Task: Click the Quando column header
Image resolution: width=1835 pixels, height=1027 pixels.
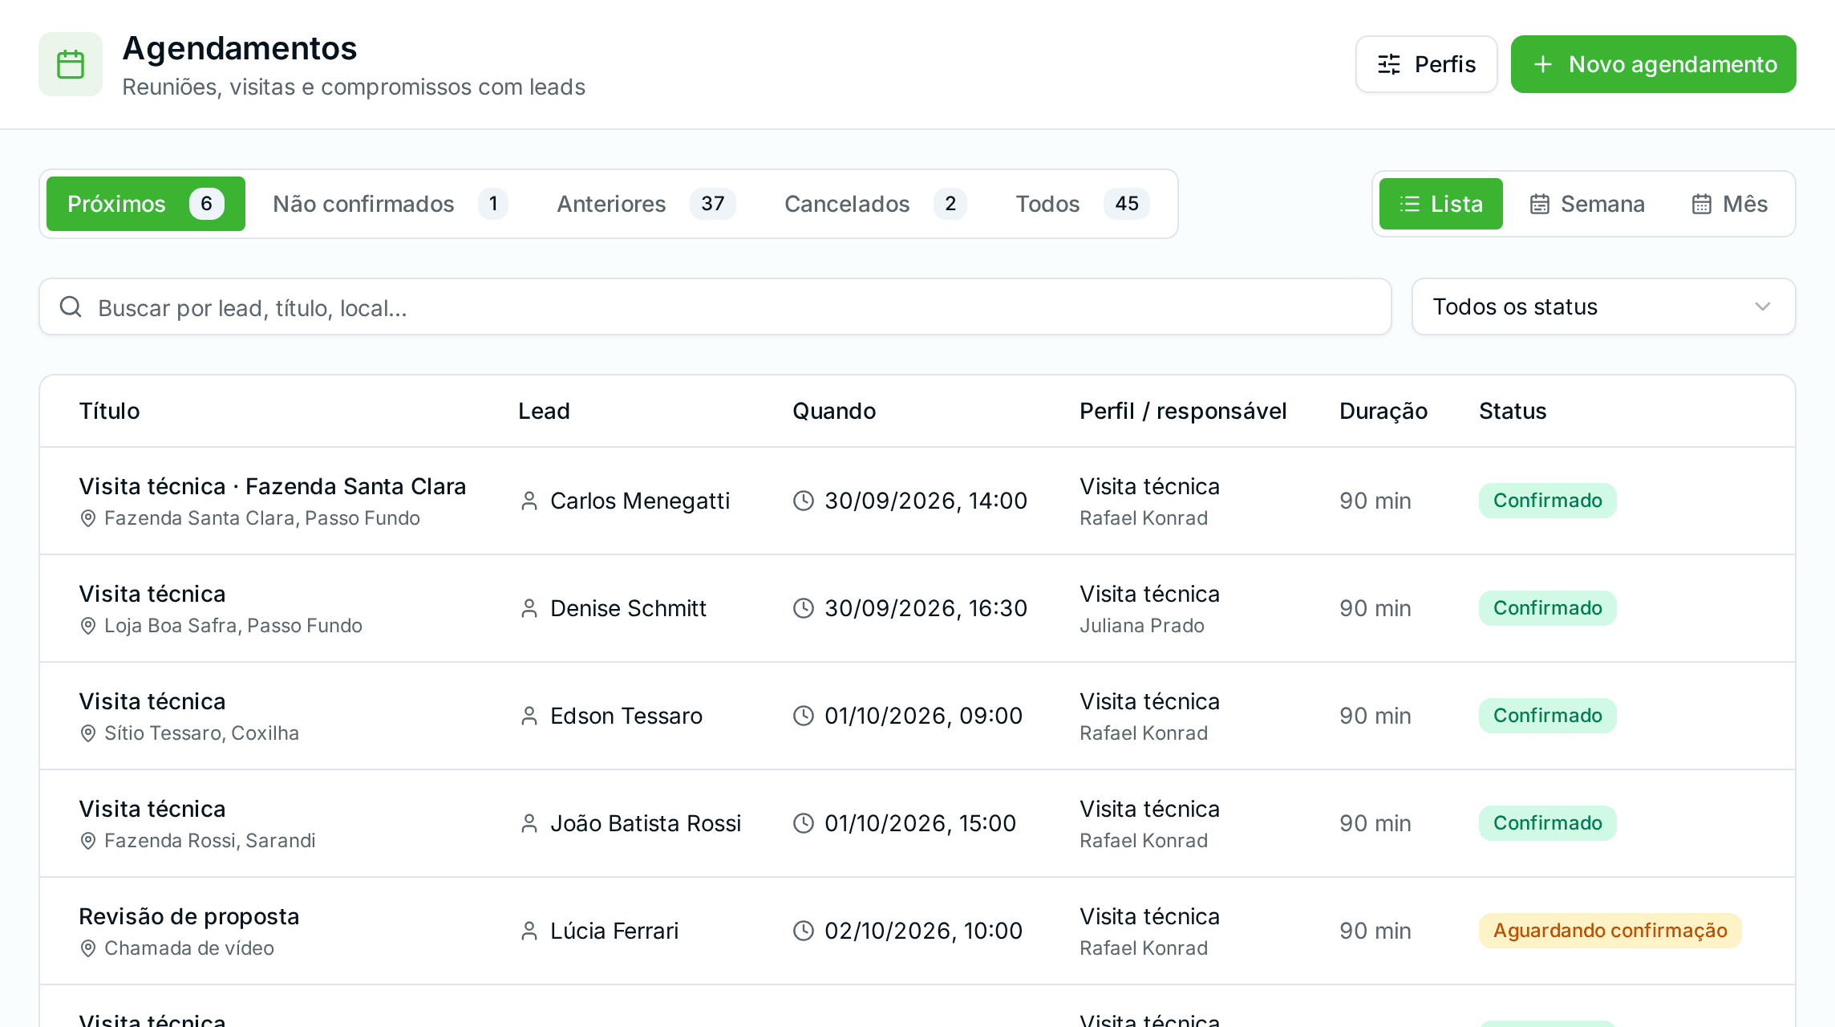Action: (x=834, y=411)
